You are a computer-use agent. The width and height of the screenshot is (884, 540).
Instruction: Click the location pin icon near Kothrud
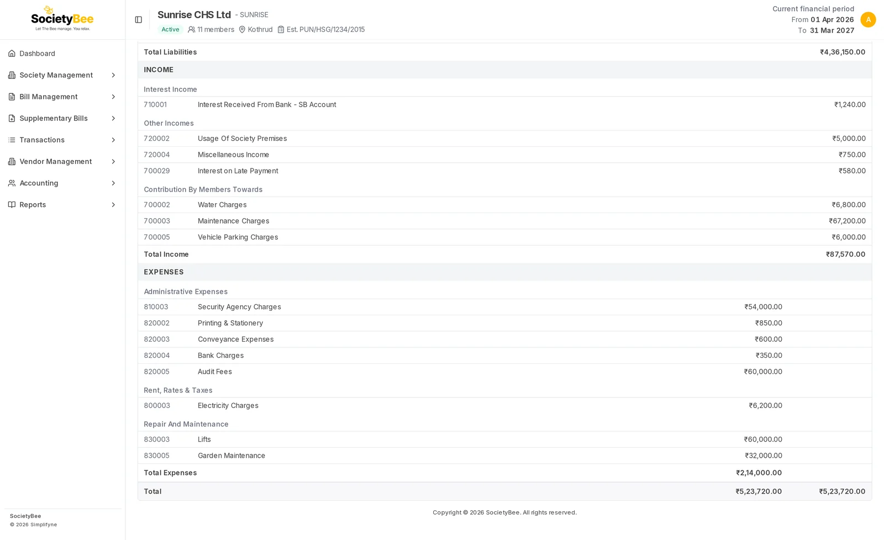[x=242, y=29]
